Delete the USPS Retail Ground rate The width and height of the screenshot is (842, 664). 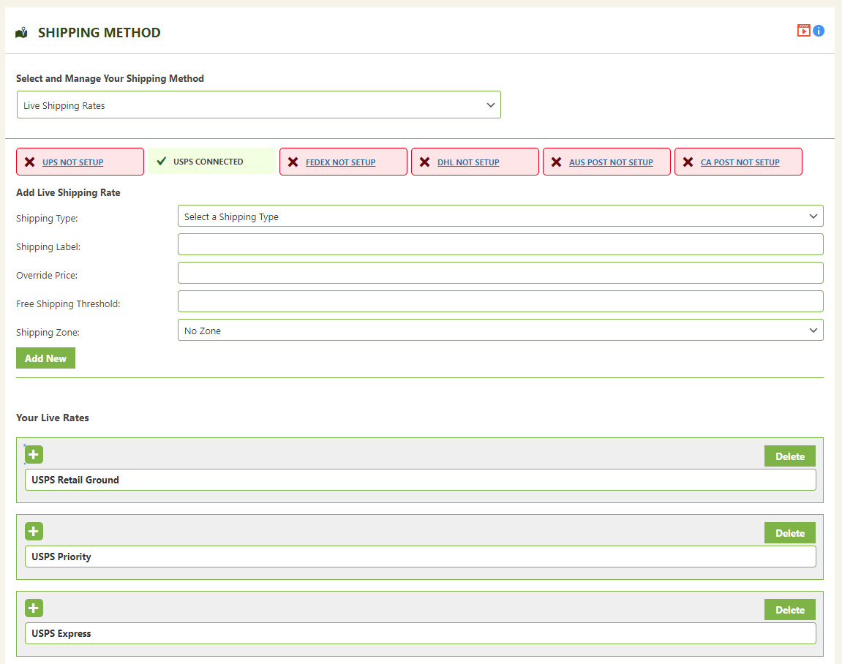point(789,456)
